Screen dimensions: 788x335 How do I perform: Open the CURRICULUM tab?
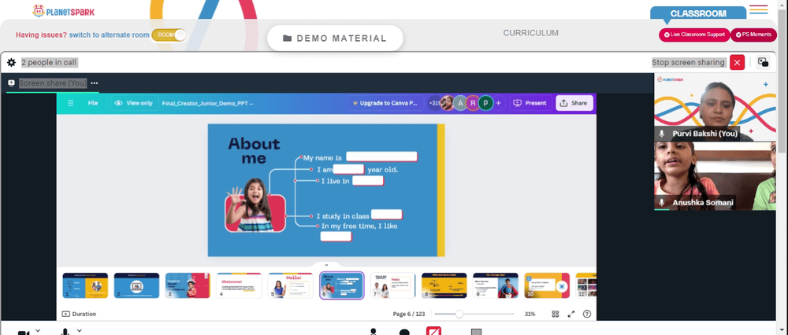coord(530,33)
